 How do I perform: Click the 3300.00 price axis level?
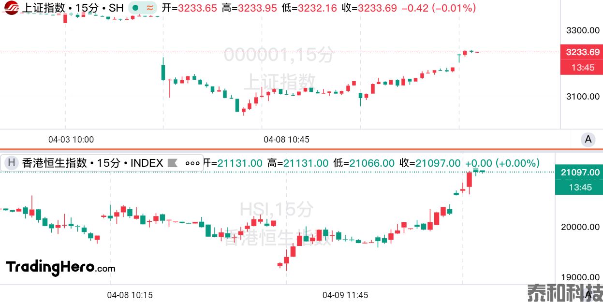tap(582, 30)
